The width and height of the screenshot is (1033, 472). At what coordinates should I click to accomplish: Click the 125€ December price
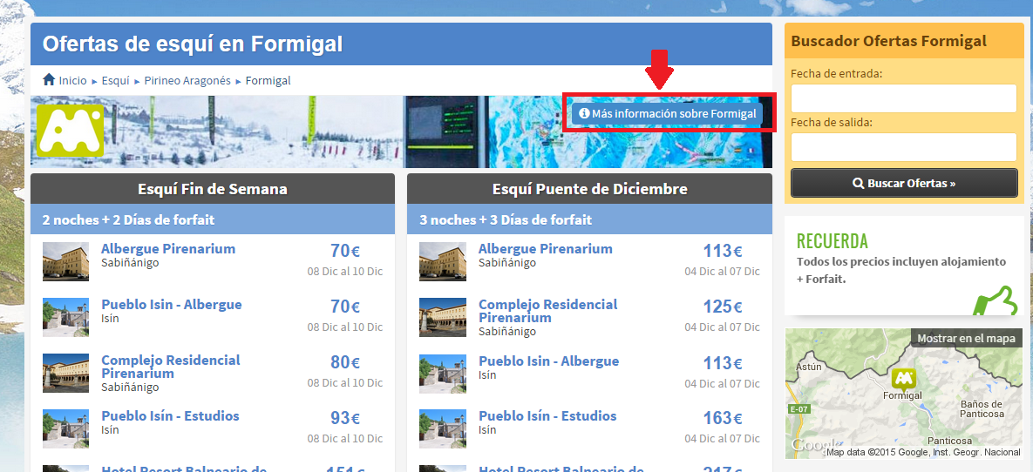[723, 307]
